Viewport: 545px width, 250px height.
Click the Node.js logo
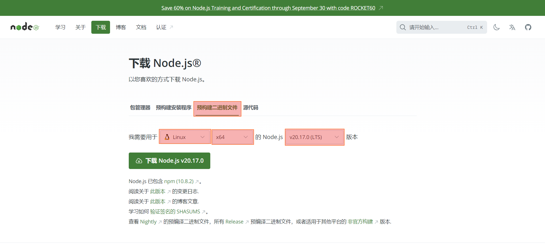[x=24, y=27]
